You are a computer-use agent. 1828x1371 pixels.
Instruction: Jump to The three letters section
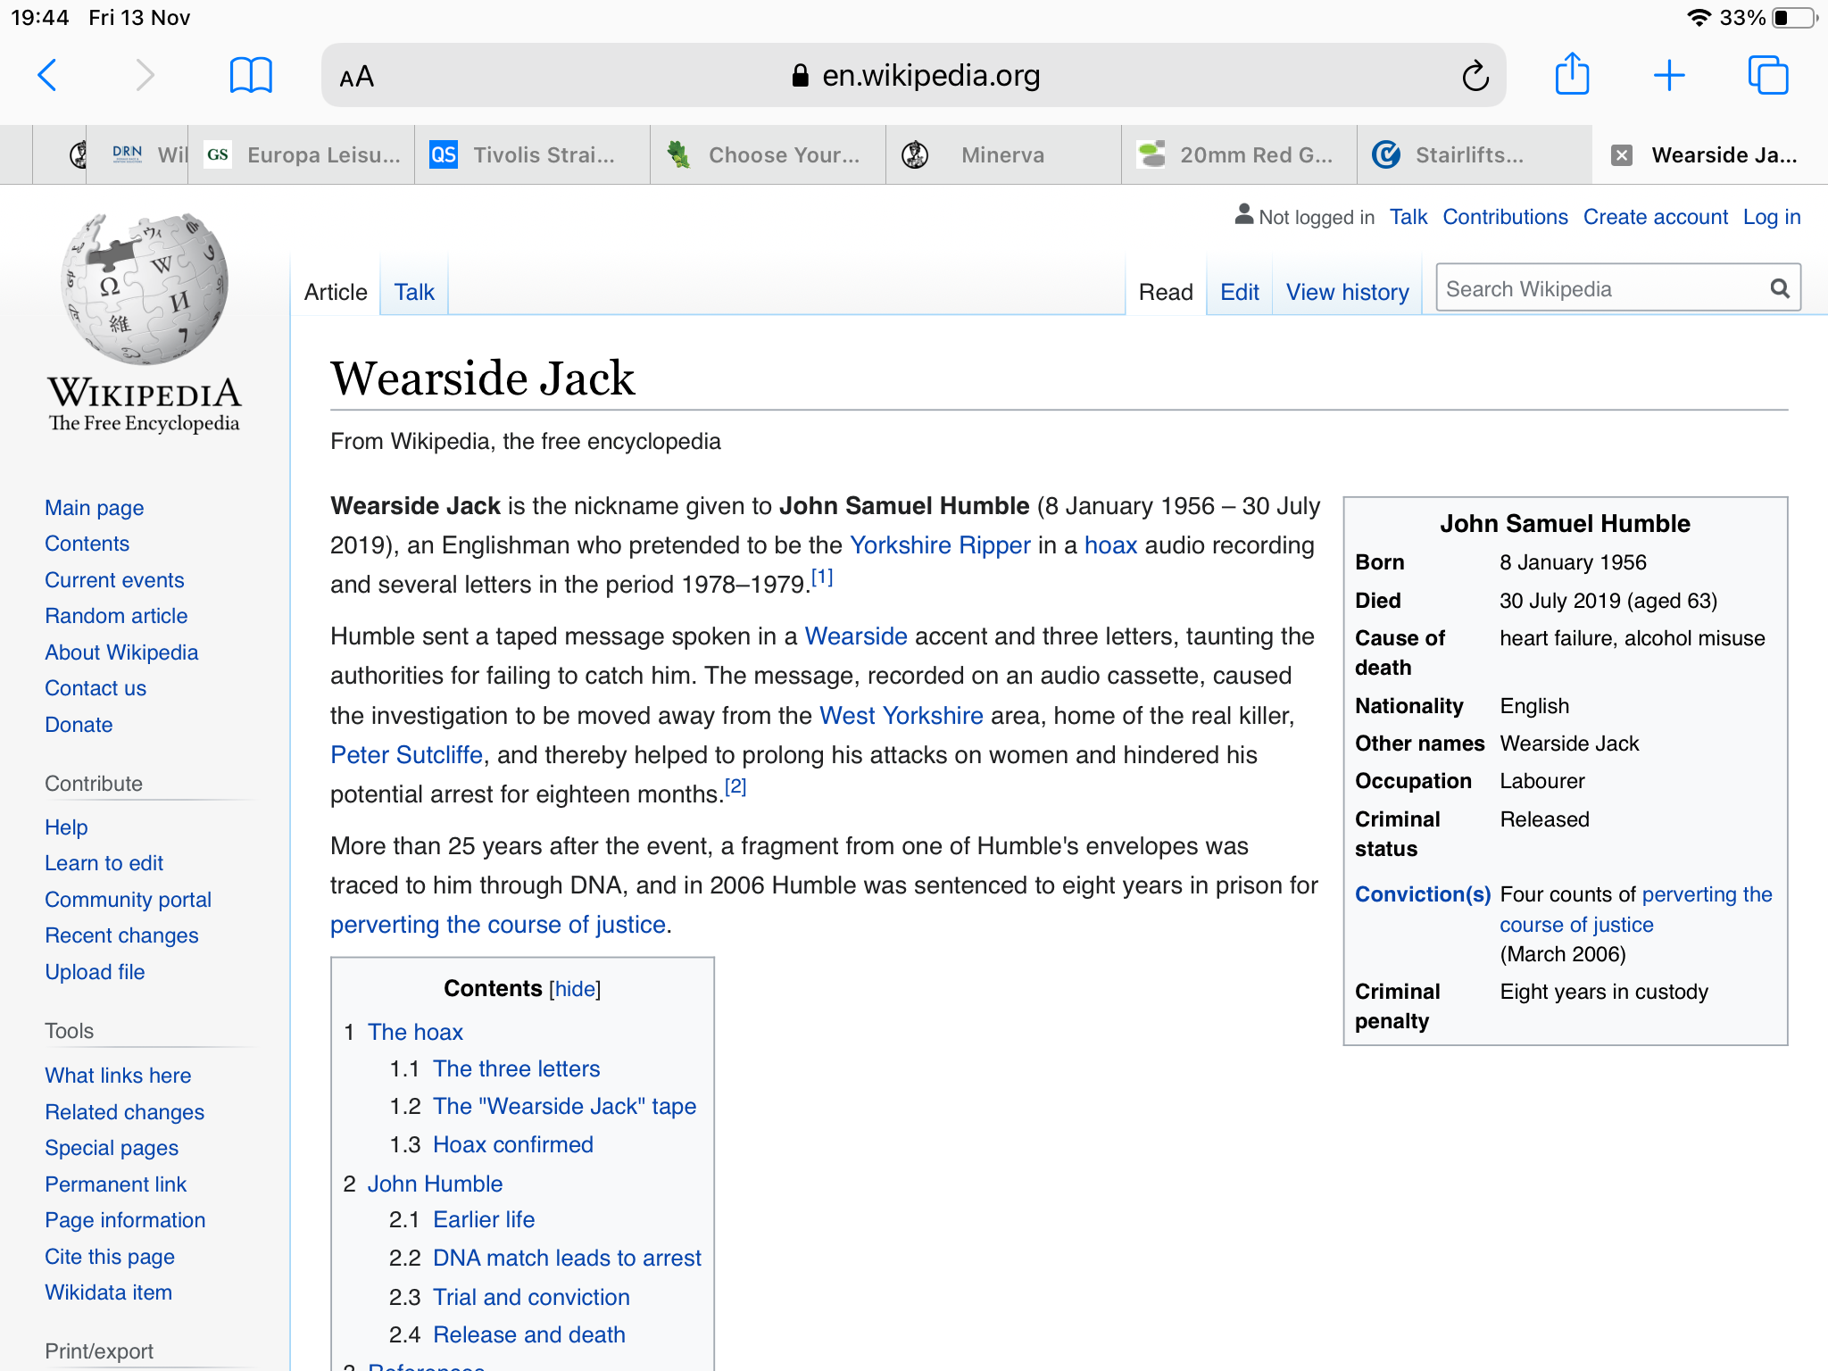tap(516, 1068)
